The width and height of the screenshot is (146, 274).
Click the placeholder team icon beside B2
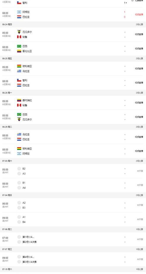tap(19, 169)
